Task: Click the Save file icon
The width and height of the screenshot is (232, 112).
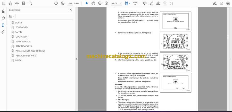Action: (x=4, y=3)
